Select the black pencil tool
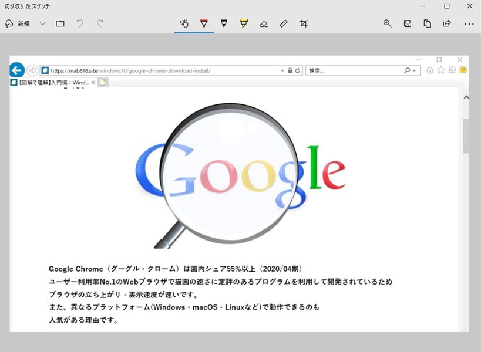Viewport: 481px width, 352px height. click(x=224, y=23)
